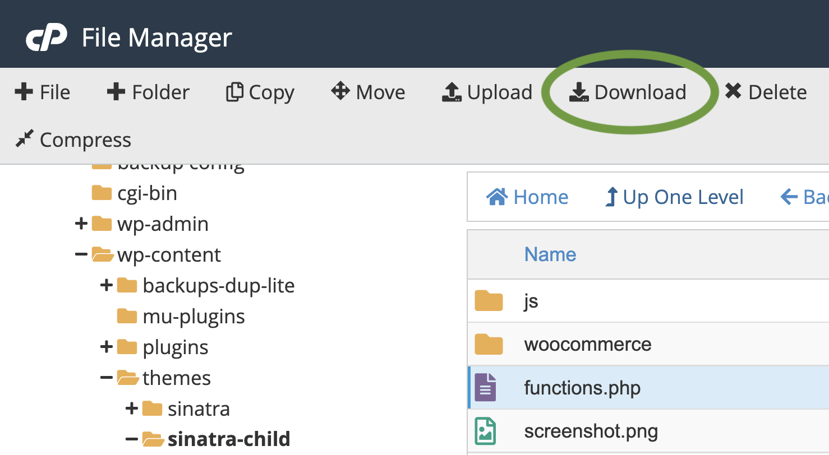Viewport: 829px width, 455px height.
Task: Expand the backups-dup-lite folder node
Action: (107, 286)
